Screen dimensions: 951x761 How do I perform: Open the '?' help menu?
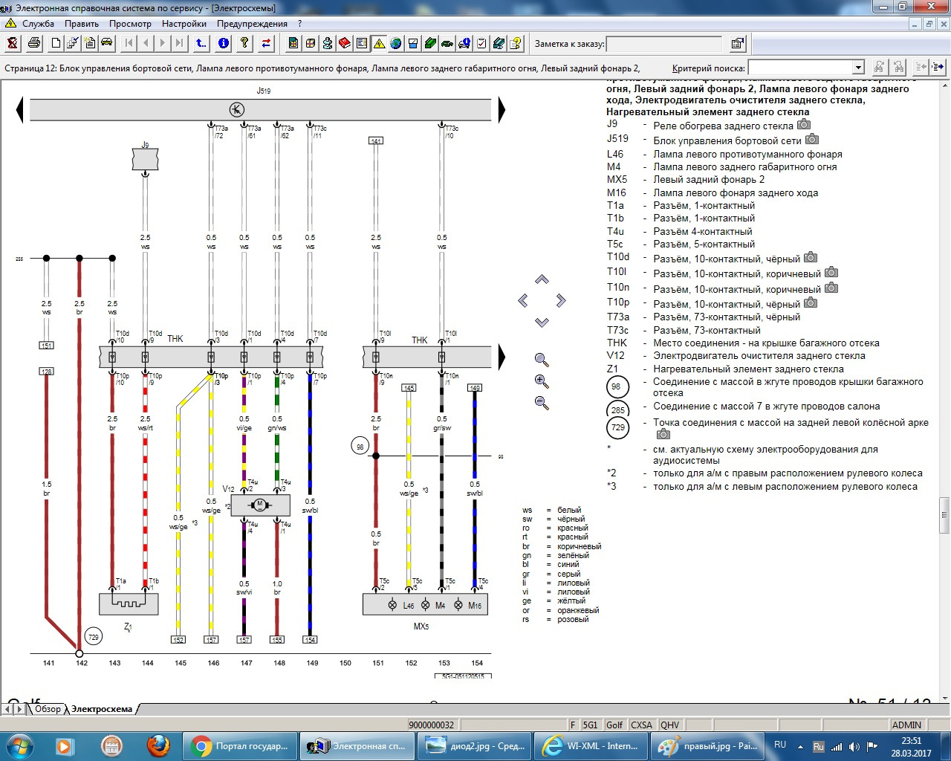(299, 24)
